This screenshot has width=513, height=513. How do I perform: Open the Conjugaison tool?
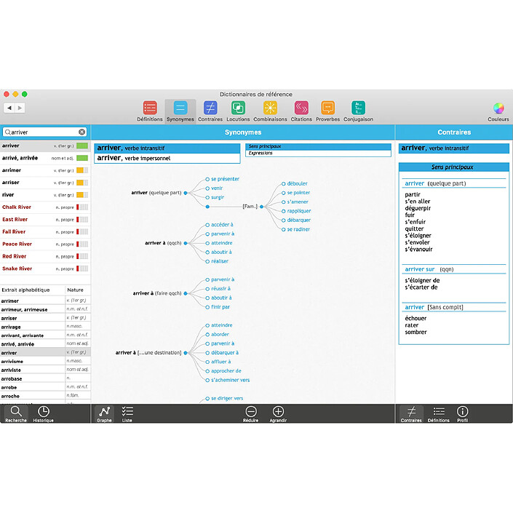(358, 108)
